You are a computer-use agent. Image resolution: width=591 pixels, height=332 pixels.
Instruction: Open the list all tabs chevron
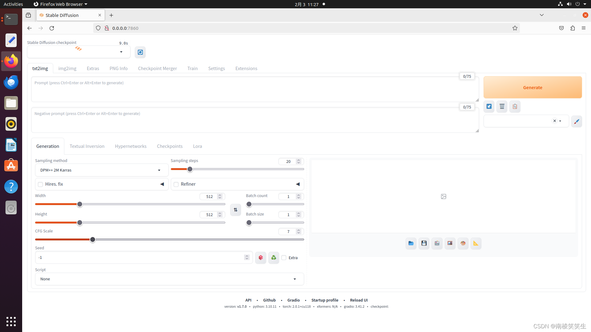pos(542,15)
